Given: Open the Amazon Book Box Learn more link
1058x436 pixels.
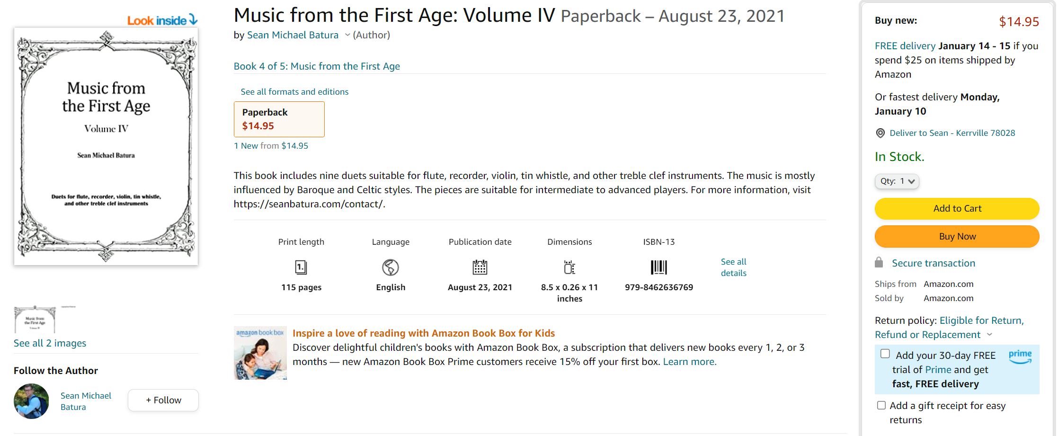Looking at the screenshot, I should [x=690, y=362].
